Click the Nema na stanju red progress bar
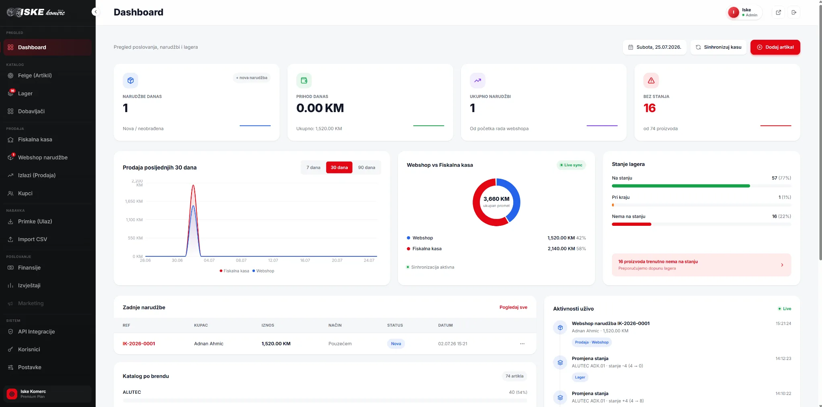Image resolution: width=822 pixels, height=407 pixels. (x=631, y=224)
